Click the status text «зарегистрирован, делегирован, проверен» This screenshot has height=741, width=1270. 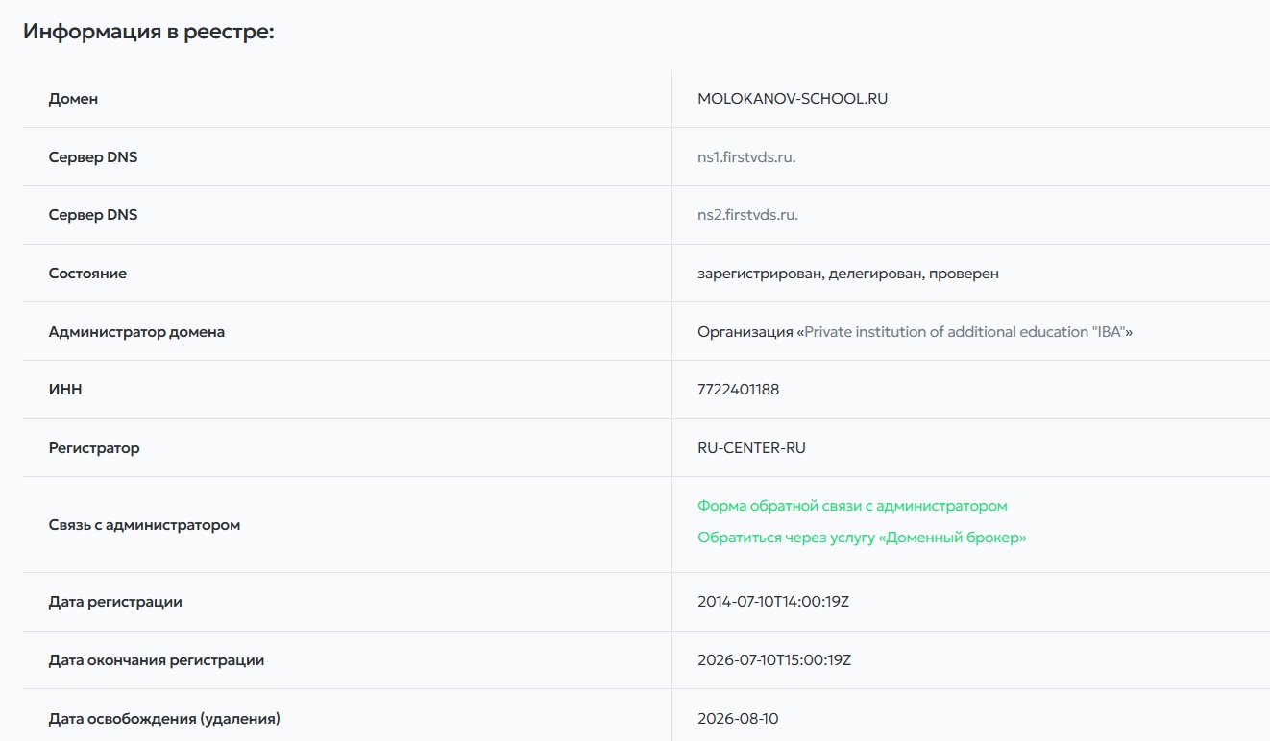[847, 274]
